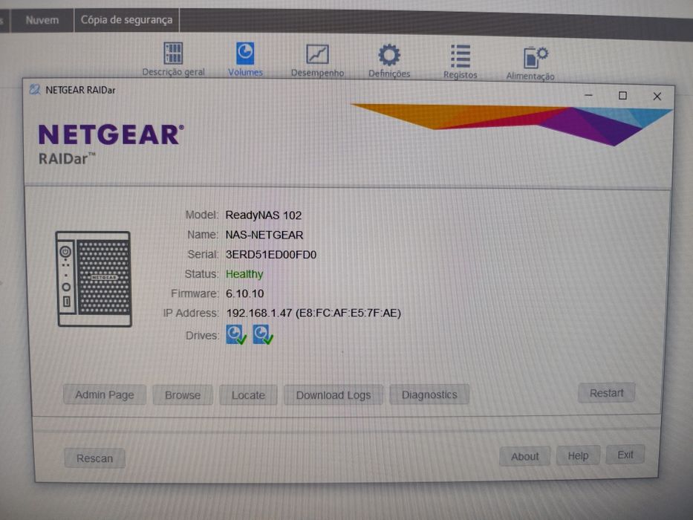
Task: Switch to the Nuvem tab
Action: coord(42,20)
